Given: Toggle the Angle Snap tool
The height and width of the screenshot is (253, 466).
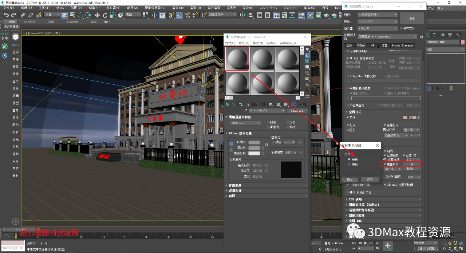Looking at the screenshot, I should [x=179, y=15].
